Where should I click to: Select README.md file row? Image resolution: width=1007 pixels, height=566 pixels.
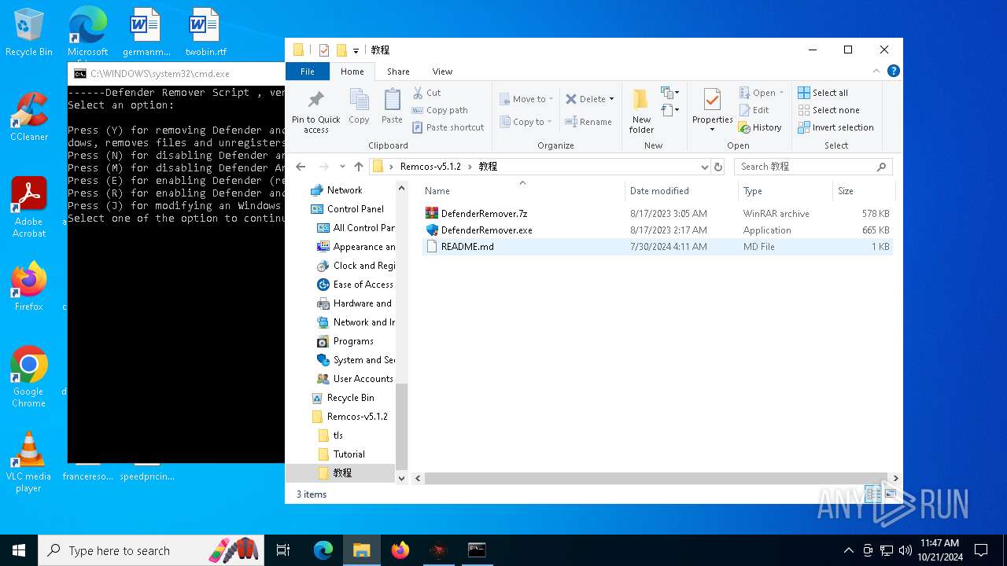point(657,247)
